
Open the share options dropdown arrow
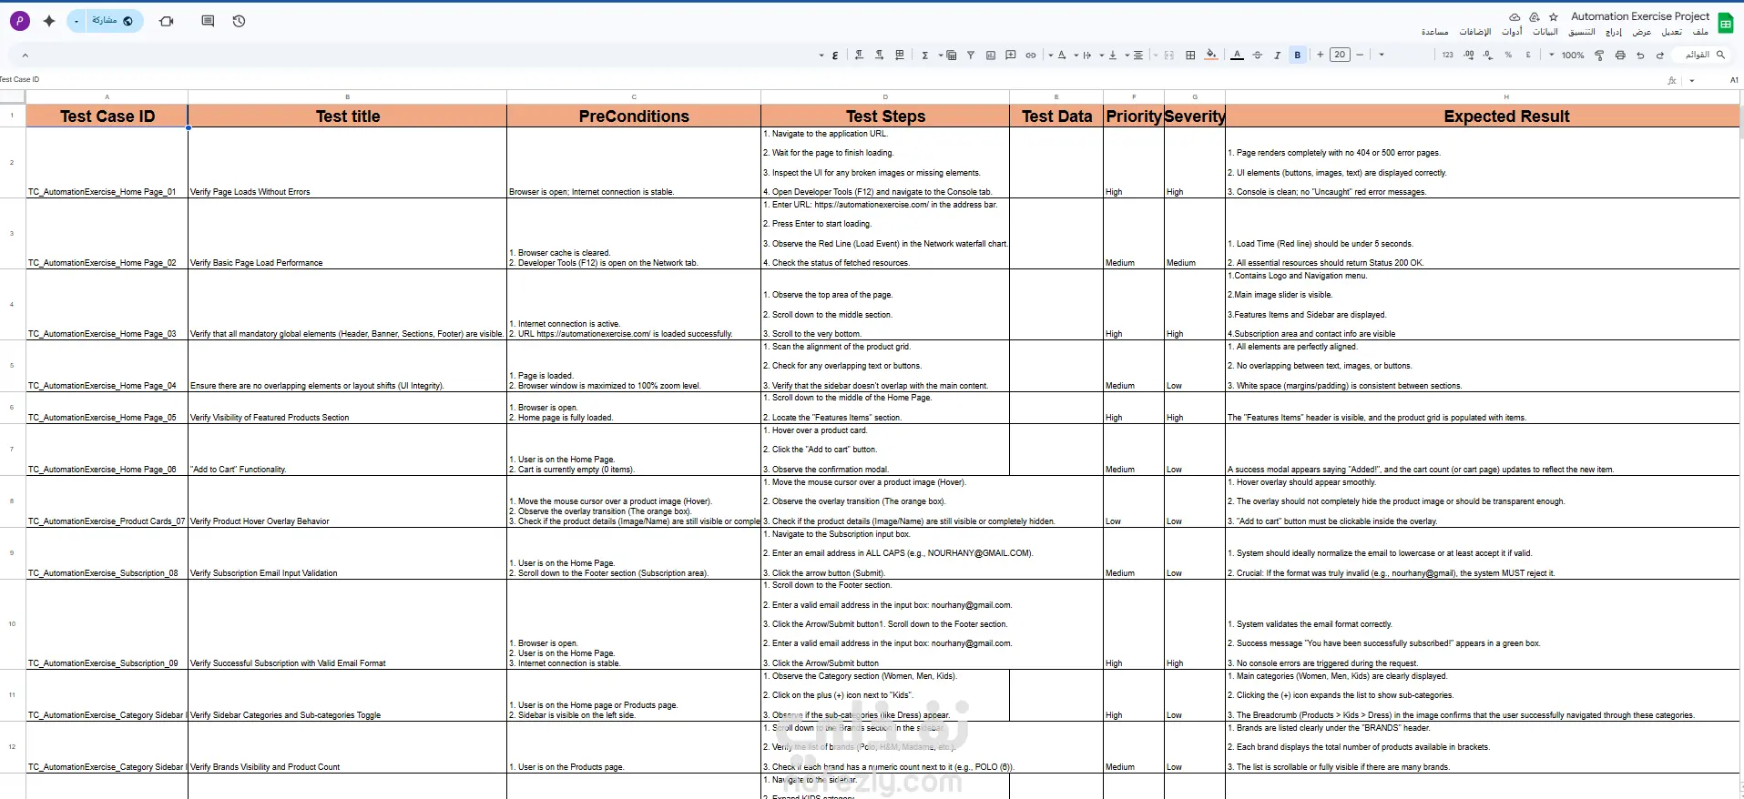point(76,21)
